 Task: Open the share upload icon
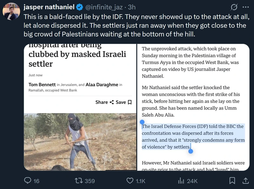click(245, 181)
